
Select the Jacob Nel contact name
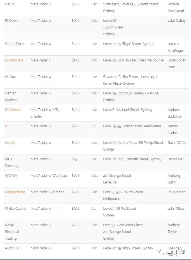pyautogui.click(x=175, y=159)
